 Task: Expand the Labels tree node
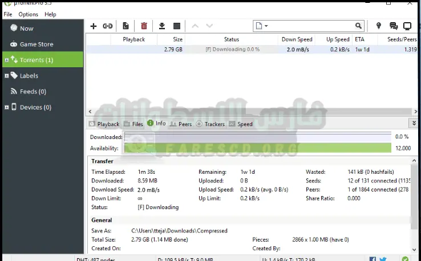click(x=6, y=76)
